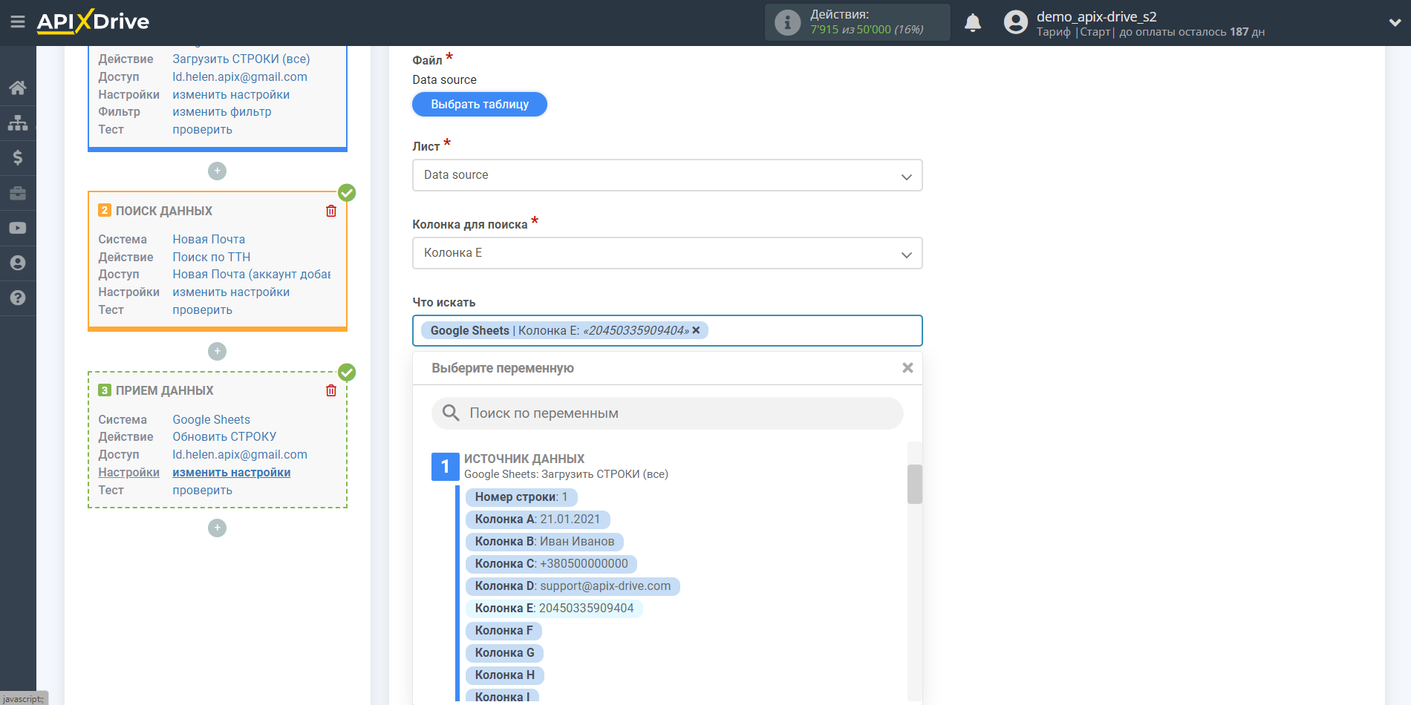Click the actions info icon
This screenshot has width=1411, height=705.
(787, 22)
